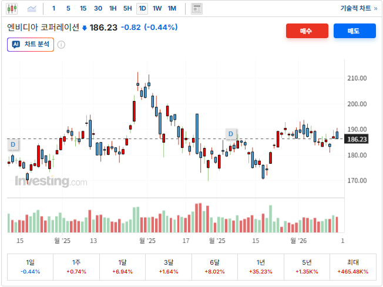Select the 1W interval
Screen dimensions: 383x287
pos(157,9)
